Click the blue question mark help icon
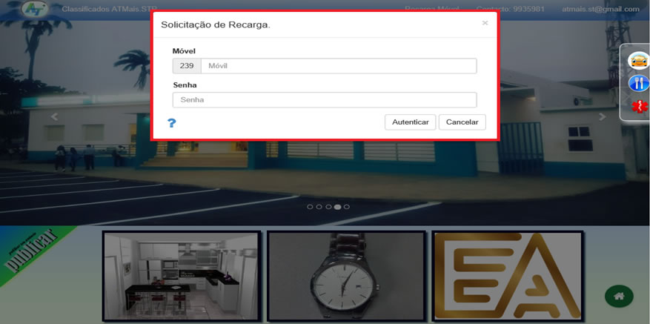Screen dimensions: 650x324 (171, 123)
